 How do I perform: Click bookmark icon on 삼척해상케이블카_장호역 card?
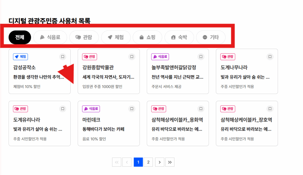pyautogui.click(x=270, y=109)
